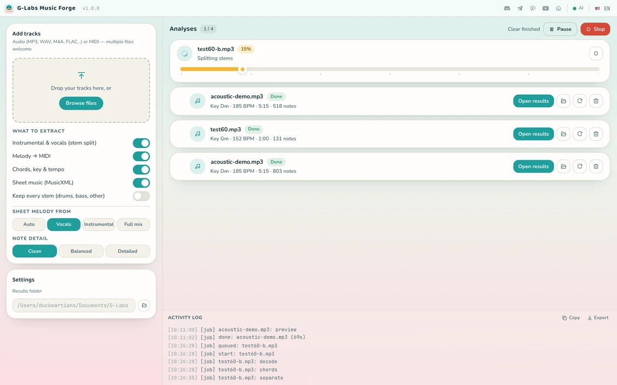Re-run acoustic-demo.mp3 with 803 notes
This screenshot has width=617, height=385.
[580, 167]
